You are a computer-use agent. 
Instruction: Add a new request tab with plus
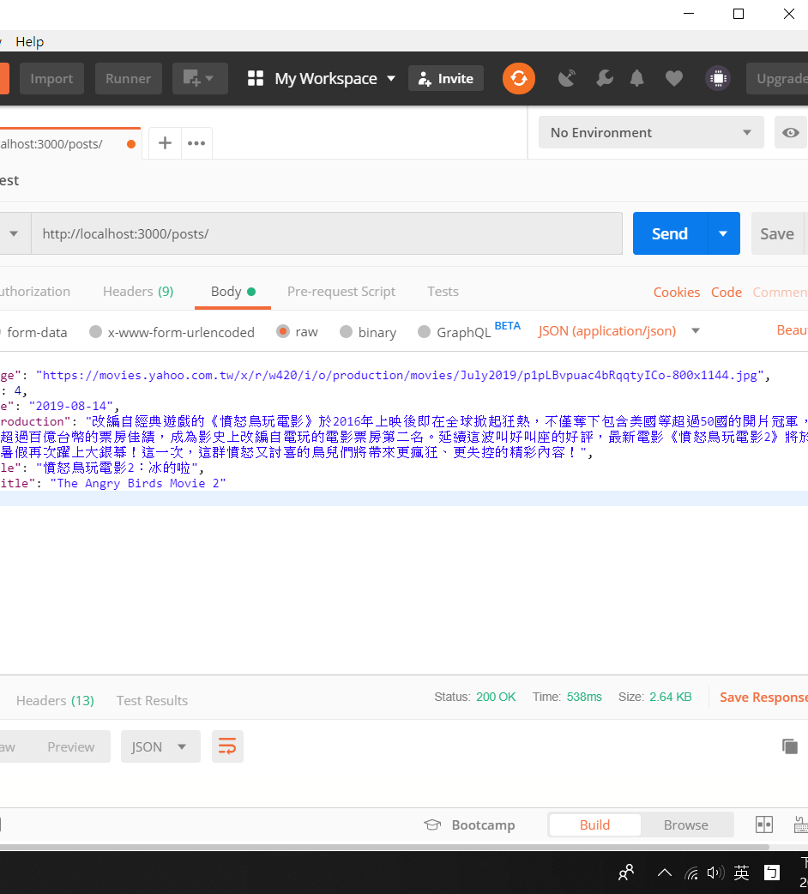pos(165,143)
